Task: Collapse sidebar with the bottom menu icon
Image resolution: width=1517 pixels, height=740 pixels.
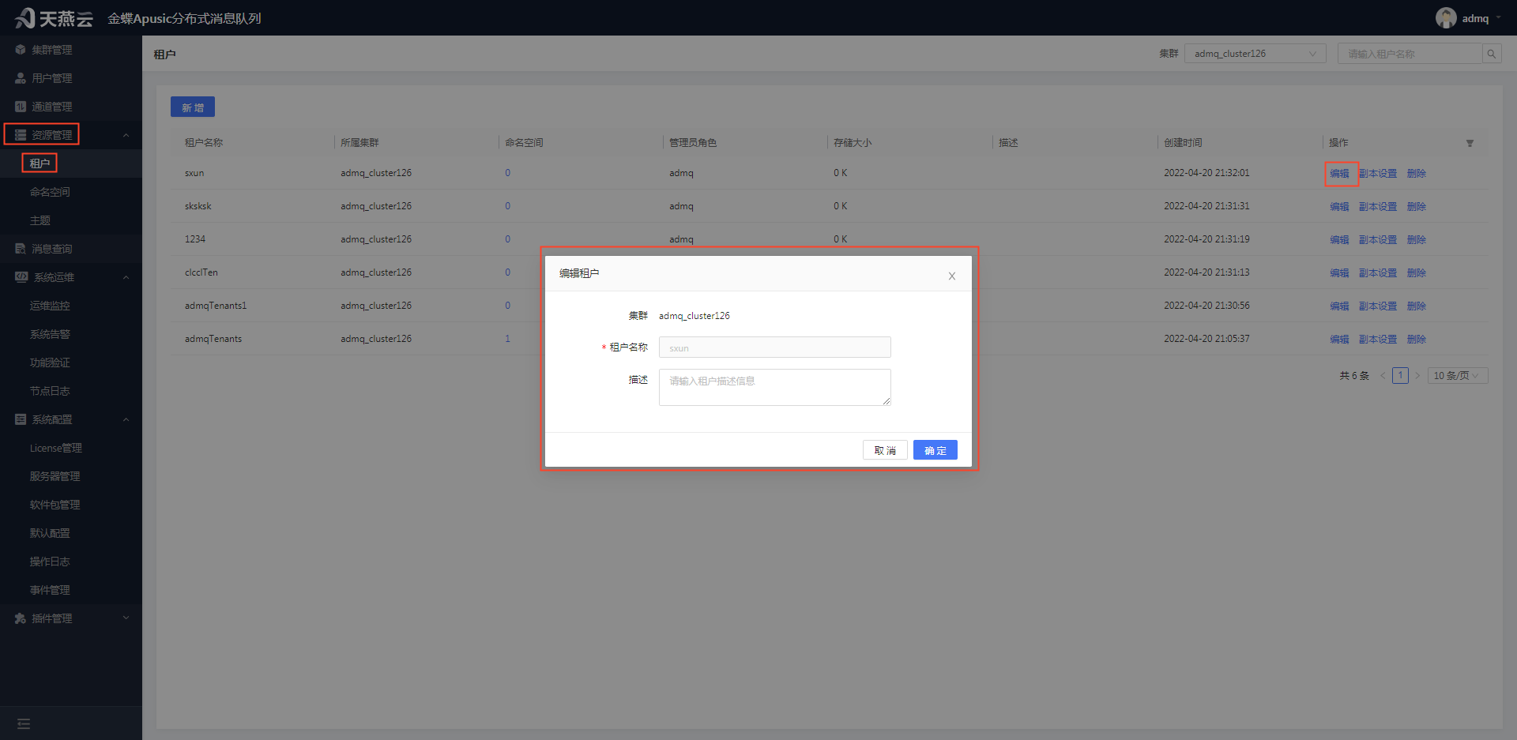Action: click(x=24, y=723)
